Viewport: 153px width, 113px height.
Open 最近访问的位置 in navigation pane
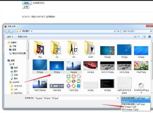coord(17,53)
